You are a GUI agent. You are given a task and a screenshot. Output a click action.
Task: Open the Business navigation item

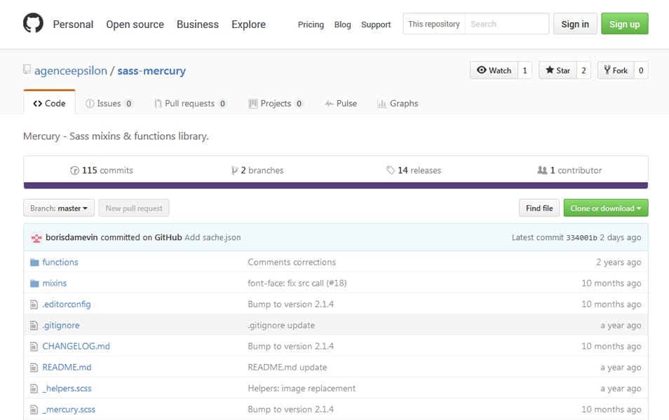[198, 24]
